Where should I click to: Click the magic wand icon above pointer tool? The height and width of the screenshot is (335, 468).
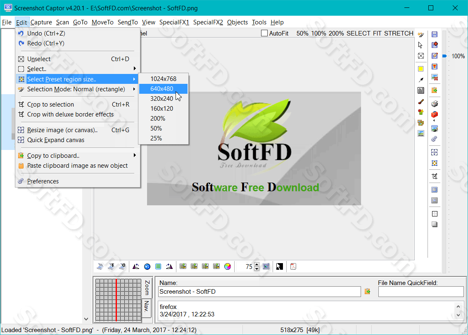(421, 35)
